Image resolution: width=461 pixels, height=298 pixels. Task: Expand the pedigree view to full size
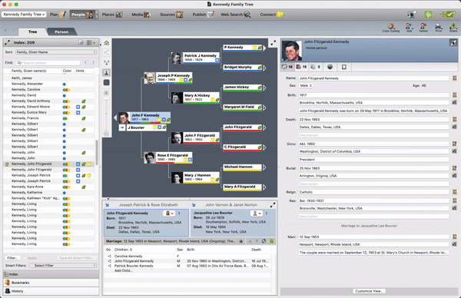(273, 43)
